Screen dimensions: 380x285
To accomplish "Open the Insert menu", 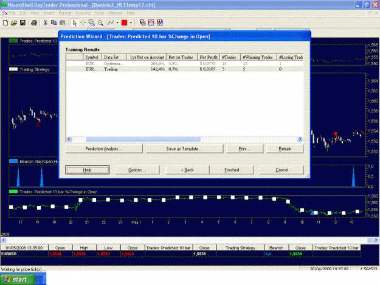I will click(49, 13).
